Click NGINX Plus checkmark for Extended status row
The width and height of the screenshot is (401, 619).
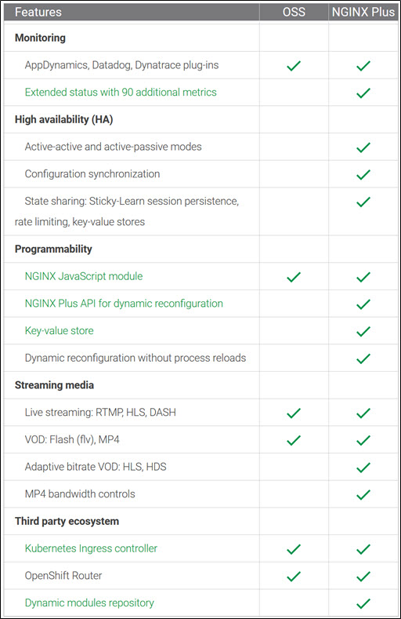pos(363,93)
